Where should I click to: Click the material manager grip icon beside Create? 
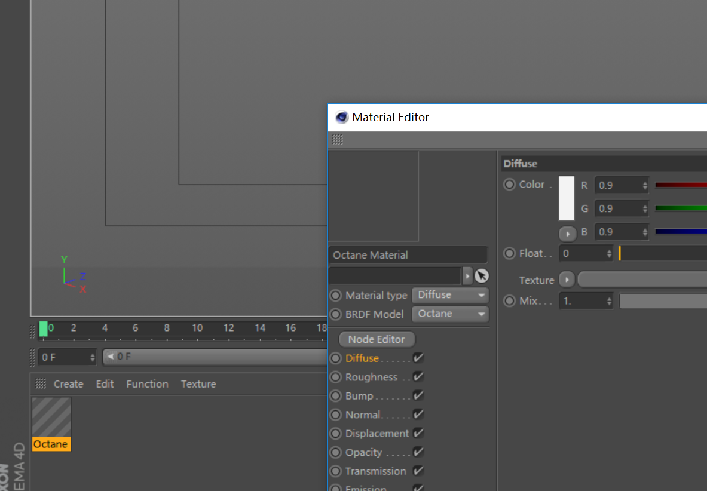(41, 384)
